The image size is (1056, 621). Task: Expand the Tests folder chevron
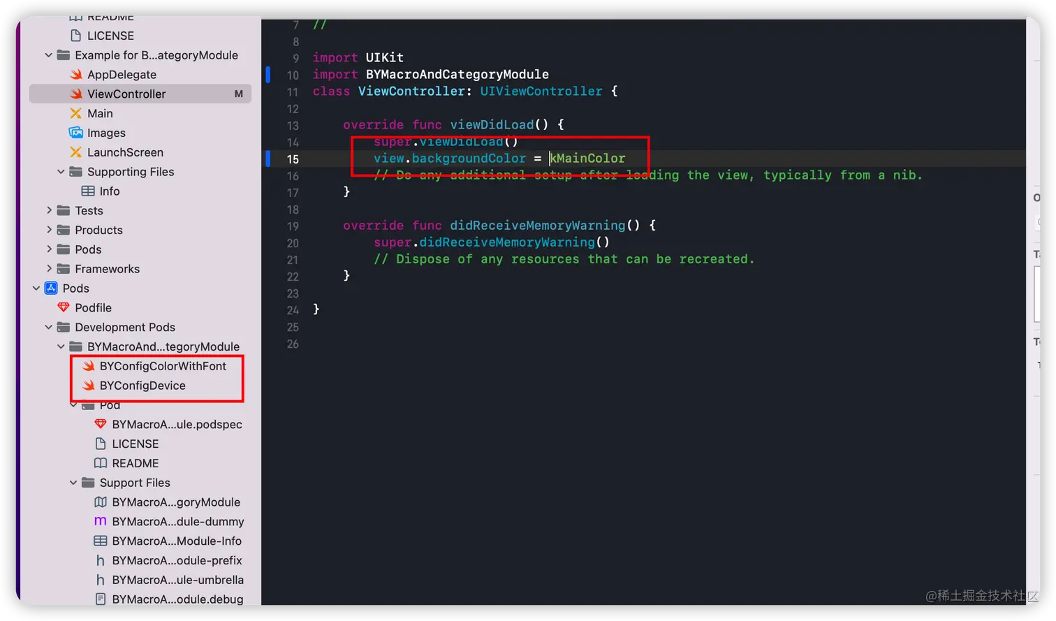pyautogui.click(x=49, y=210)
